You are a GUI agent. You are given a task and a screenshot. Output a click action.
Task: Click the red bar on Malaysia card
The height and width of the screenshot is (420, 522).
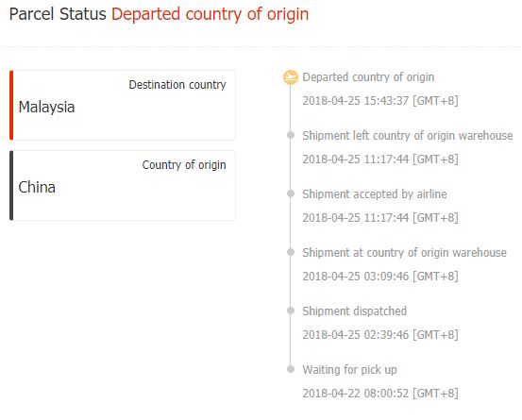11,105
